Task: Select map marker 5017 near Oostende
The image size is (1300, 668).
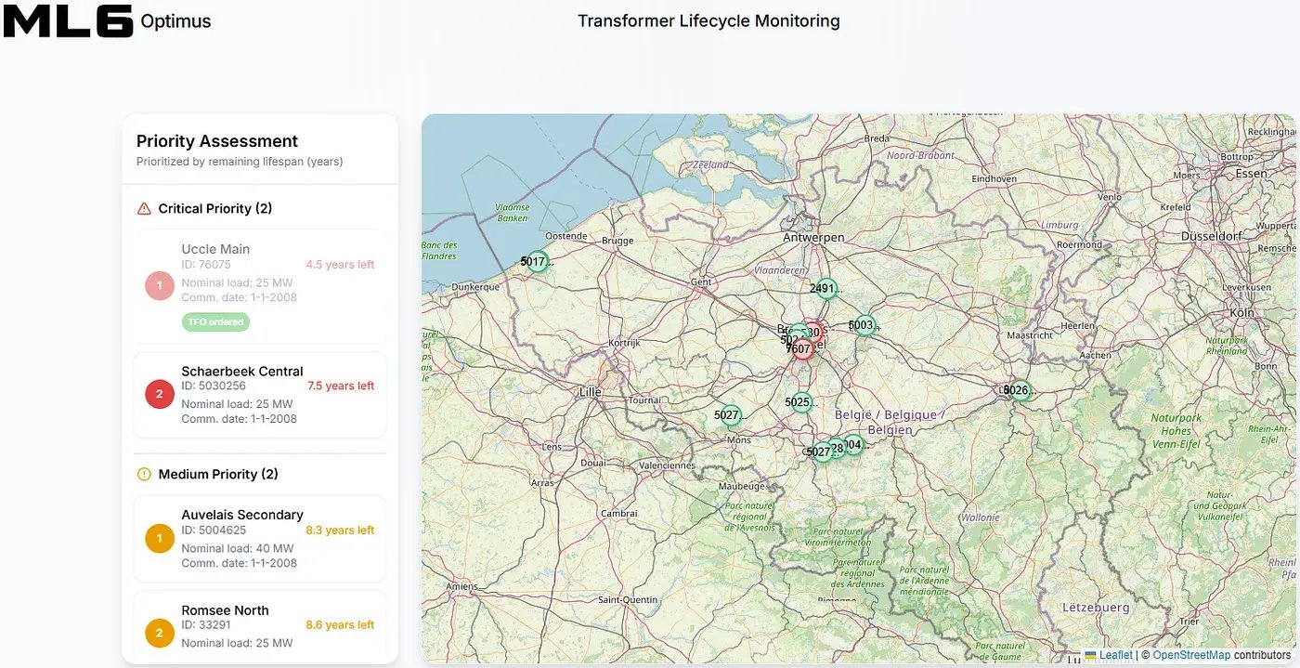Action: click(x=537, y=262)
